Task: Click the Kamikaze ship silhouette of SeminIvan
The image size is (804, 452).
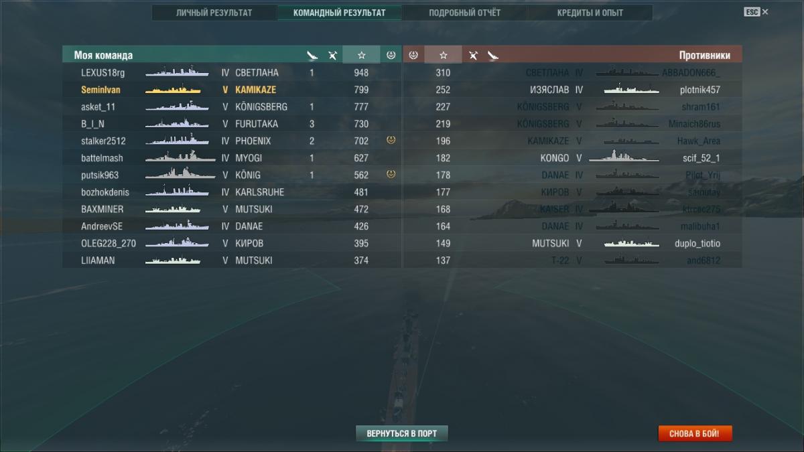Action: [x=173, y=90]
